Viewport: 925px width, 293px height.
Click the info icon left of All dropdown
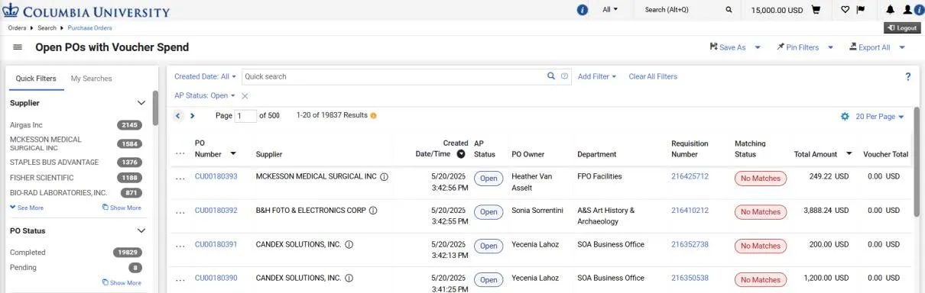click(583, 10)
